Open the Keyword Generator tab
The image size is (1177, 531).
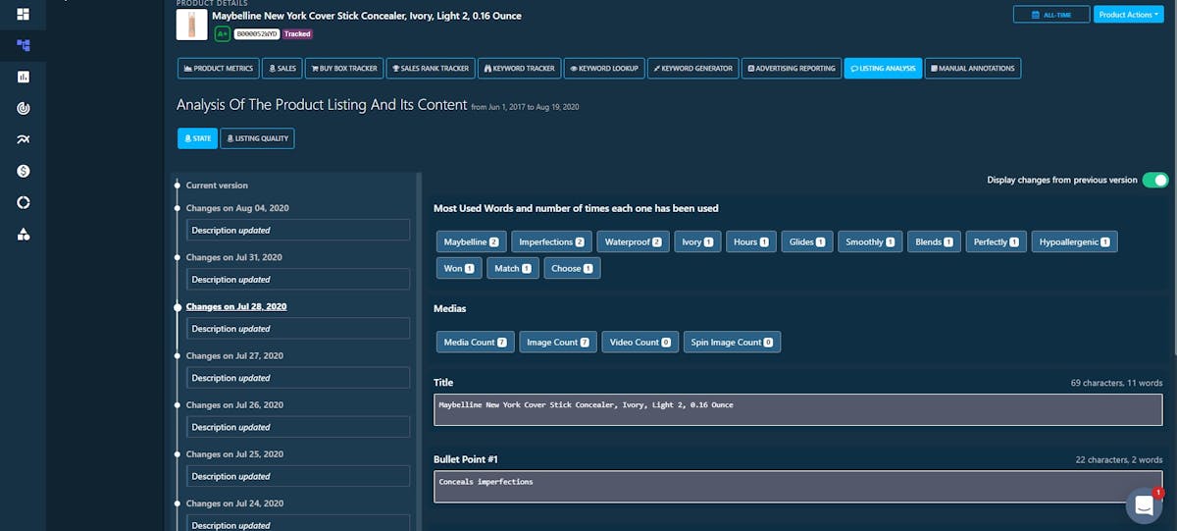(692, 69)
